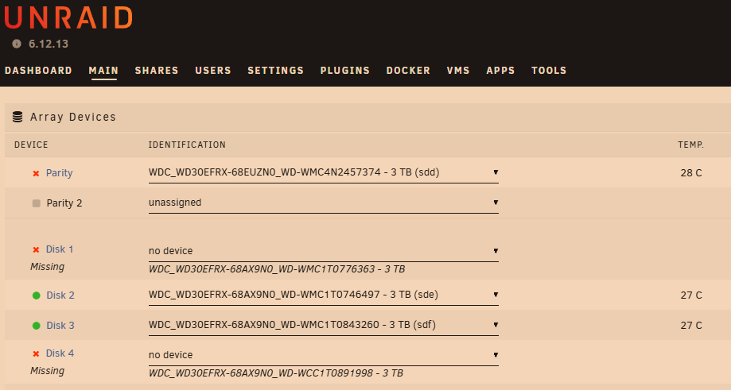This screenshot has height=390, width=731.
Task: Click the green status indicator for Disk 2
Action: tap(37, 295)
